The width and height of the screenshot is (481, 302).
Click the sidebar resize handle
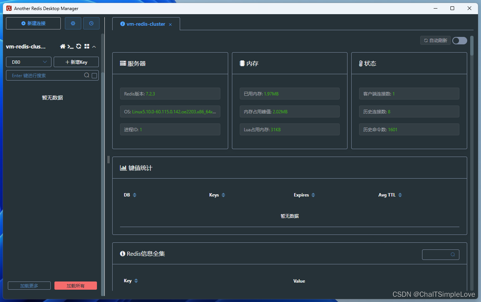point(109,160)
